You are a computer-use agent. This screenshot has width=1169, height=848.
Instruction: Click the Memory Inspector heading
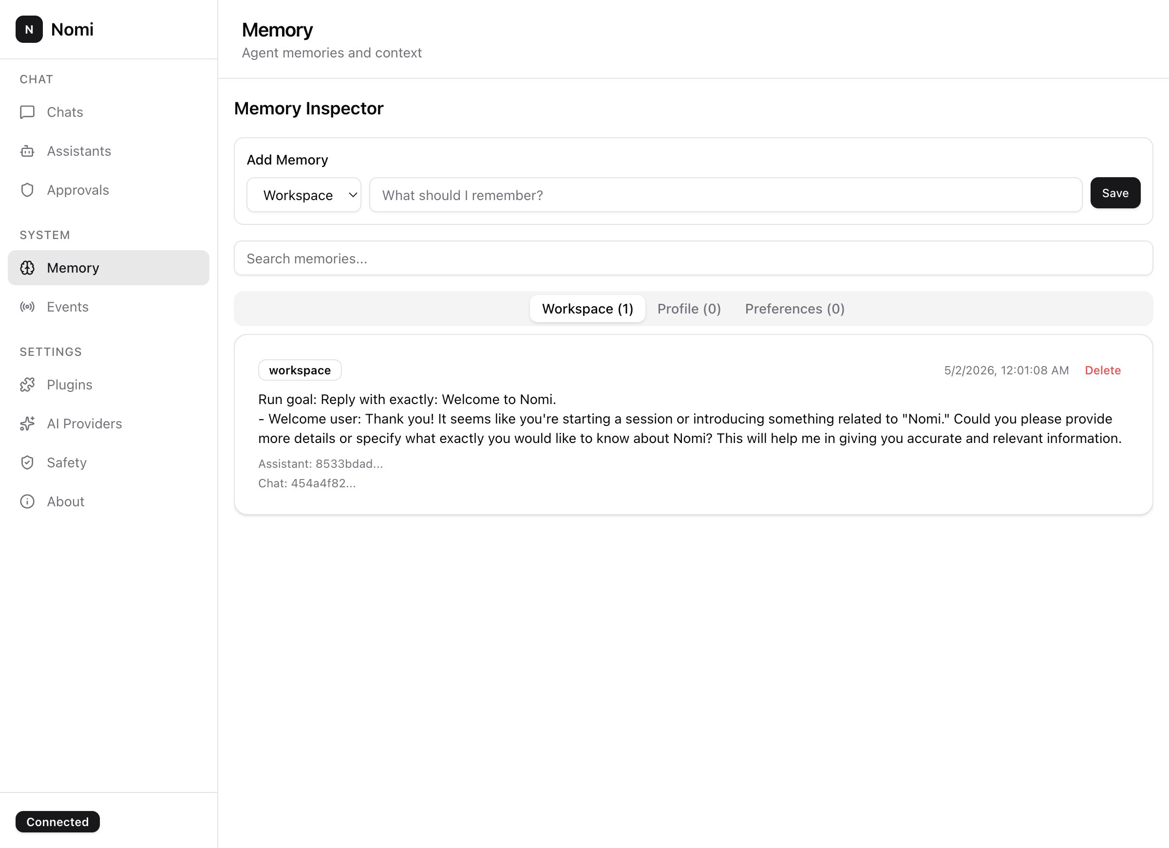coord(309,109)
